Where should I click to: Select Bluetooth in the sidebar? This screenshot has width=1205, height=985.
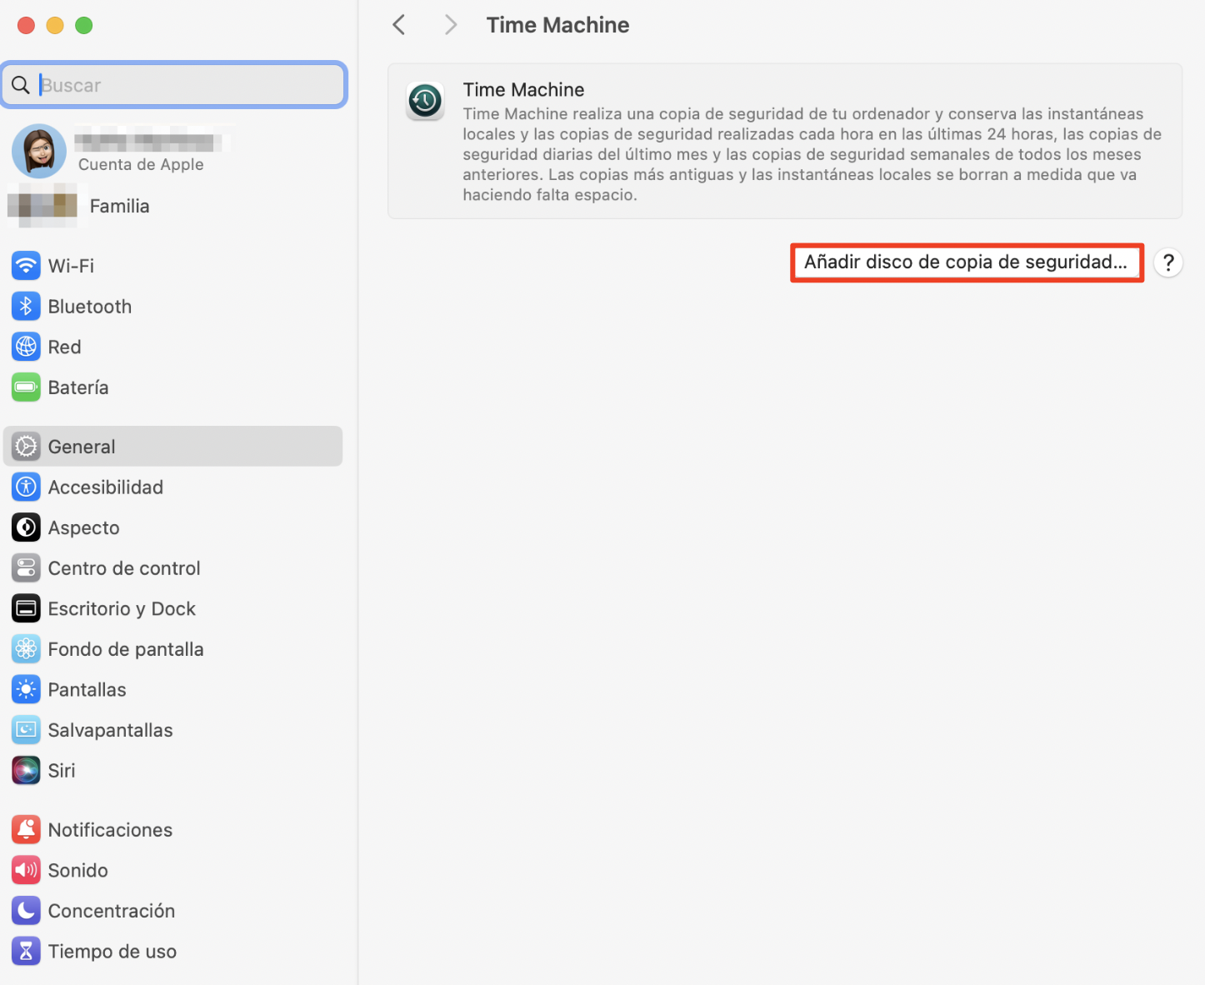point(173,307)
